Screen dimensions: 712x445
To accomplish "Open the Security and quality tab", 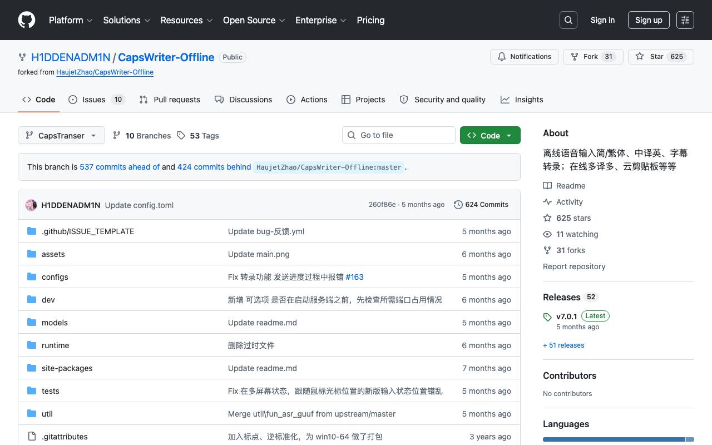I will 442,100.
